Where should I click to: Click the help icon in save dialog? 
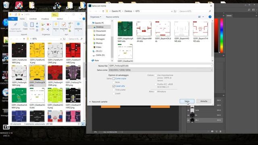click(210, 17)
